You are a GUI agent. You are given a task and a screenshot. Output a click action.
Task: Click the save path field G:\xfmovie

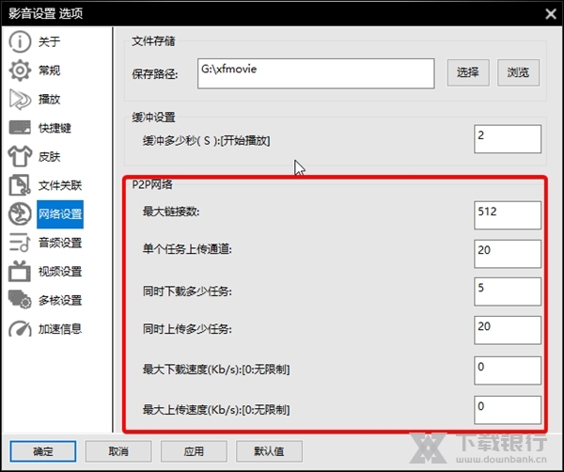pos(316,73)
